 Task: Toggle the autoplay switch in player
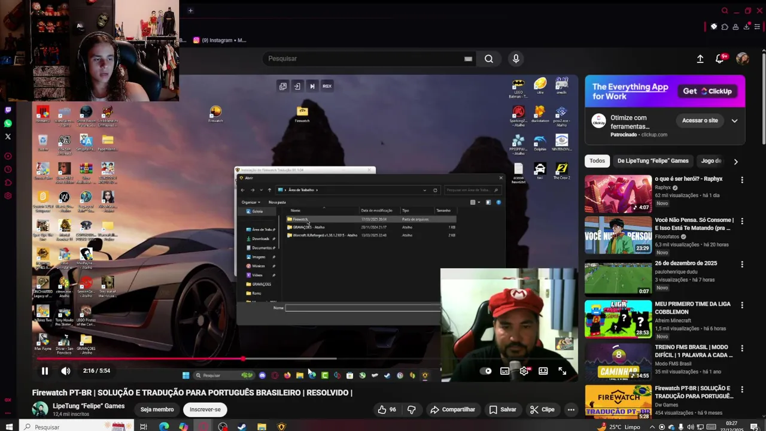pyautogui.click(x=487, y=371)
